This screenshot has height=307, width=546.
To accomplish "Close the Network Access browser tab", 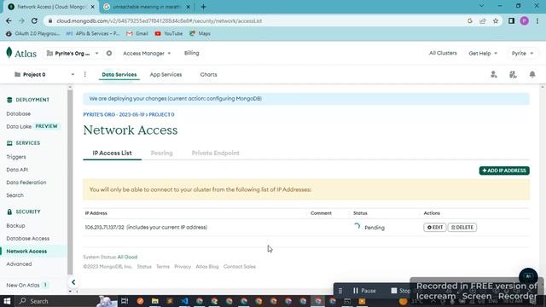I will [x=93, y=7].
